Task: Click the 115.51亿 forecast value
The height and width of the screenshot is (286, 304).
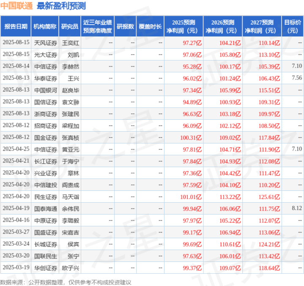Action: 269,90
